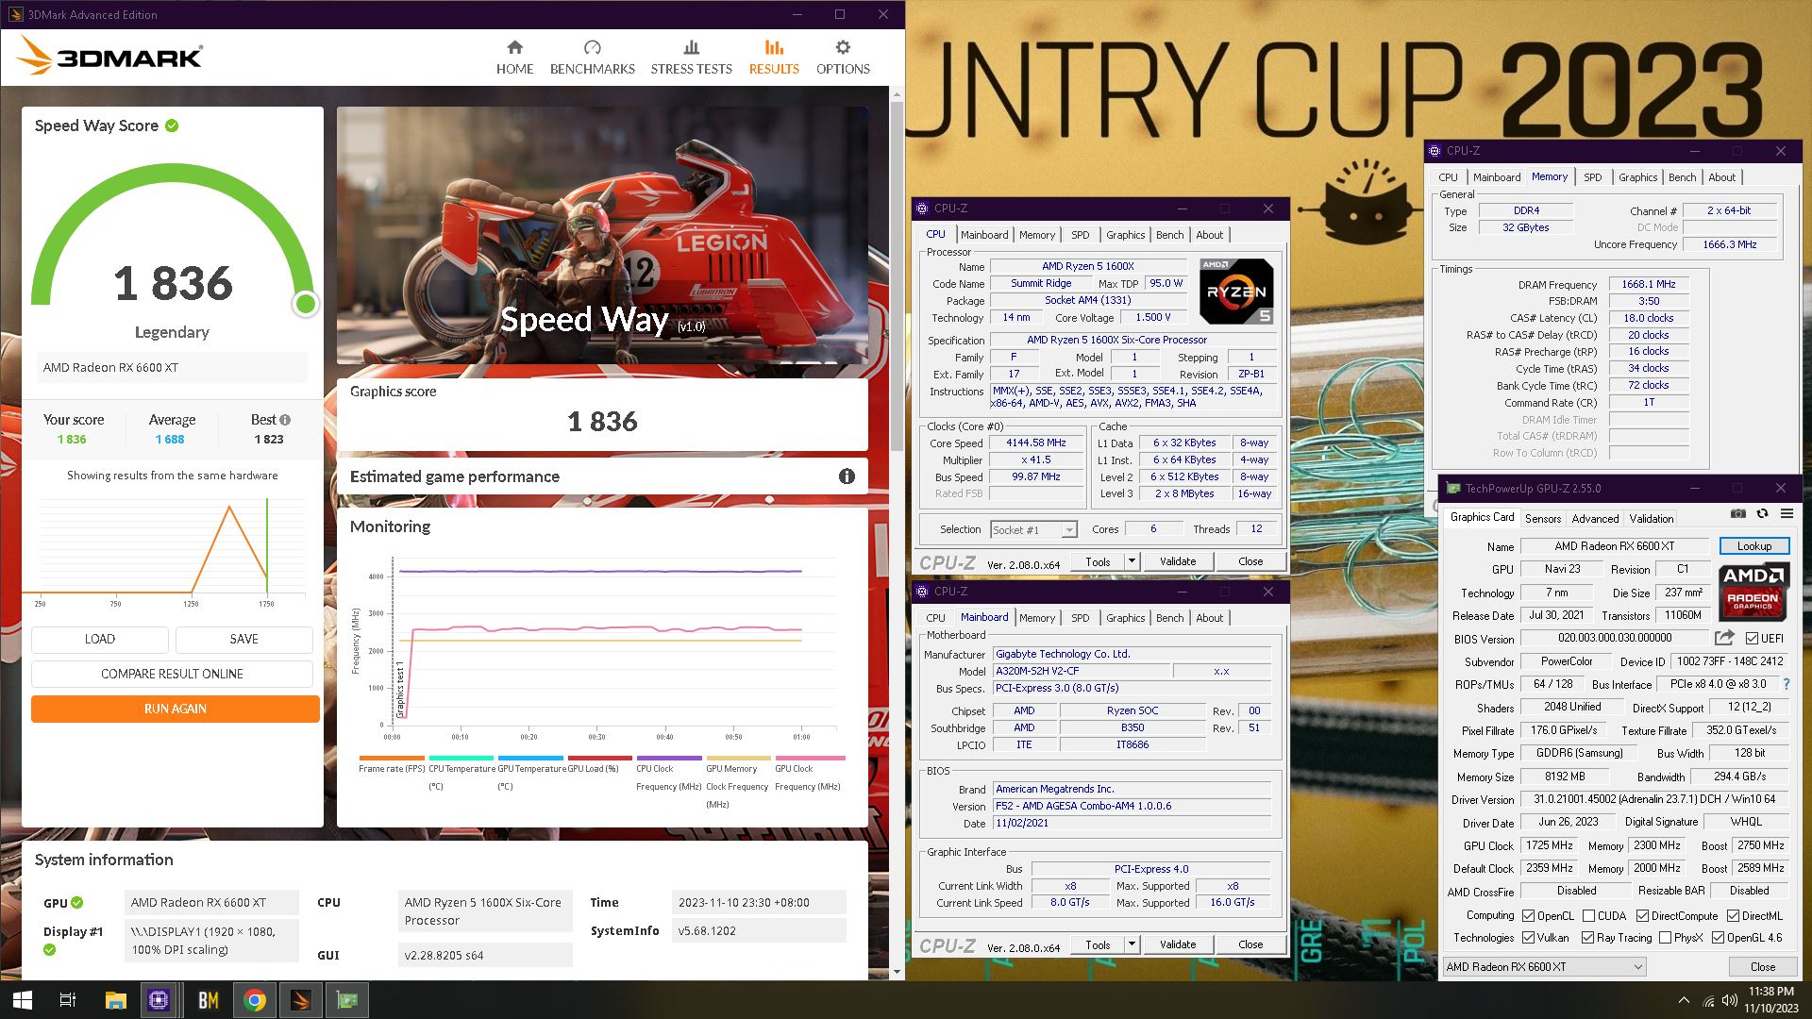Screen dimensions: 1812x1019
Task: Toggle the Vulkan checkbox in GPU-Z
Action: [1528, 938]
